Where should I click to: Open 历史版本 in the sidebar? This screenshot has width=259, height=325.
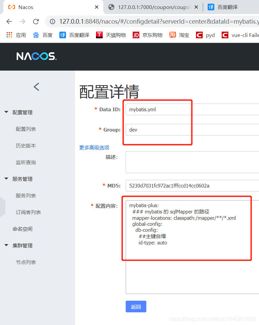pyautogui.click(x=26, y=146)
